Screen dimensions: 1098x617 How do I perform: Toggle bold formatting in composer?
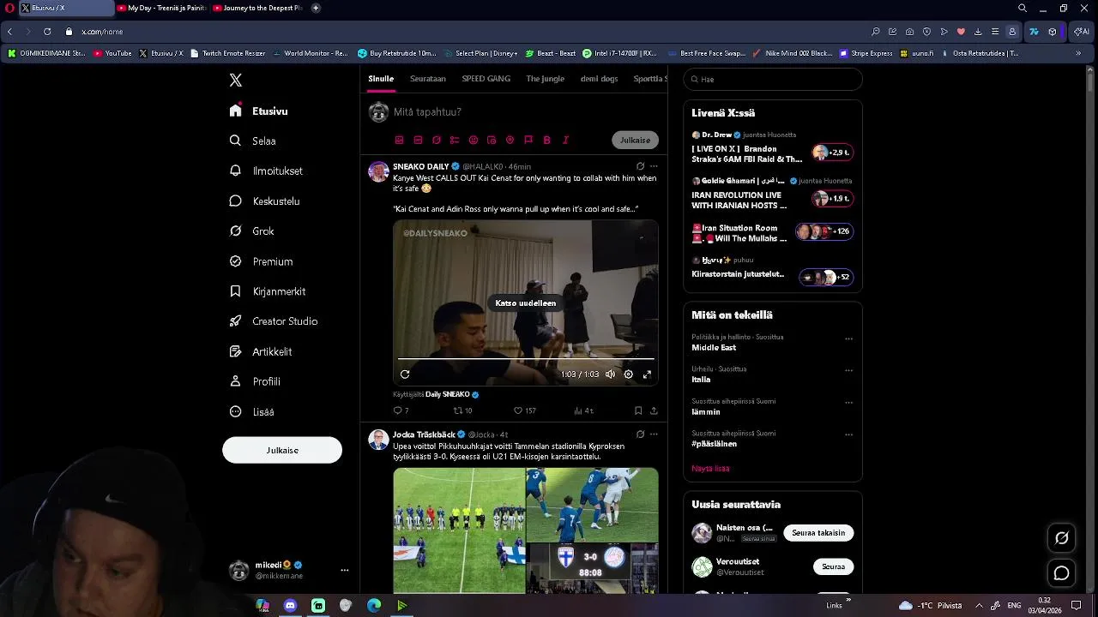tap(547, 140)
